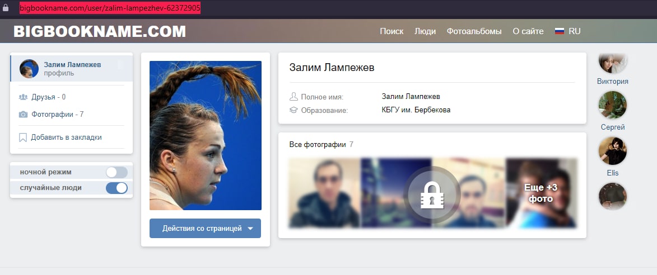Open Сергей's avatar
Screen dimensions: 657x275
tap(613, 105)
